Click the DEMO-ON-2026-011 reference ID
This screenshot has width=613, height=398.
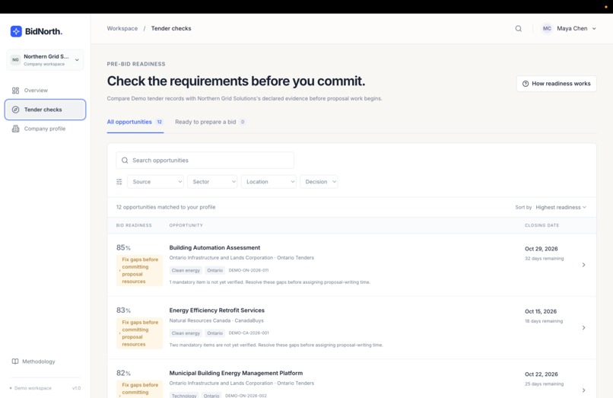click(x=249, y=270)
